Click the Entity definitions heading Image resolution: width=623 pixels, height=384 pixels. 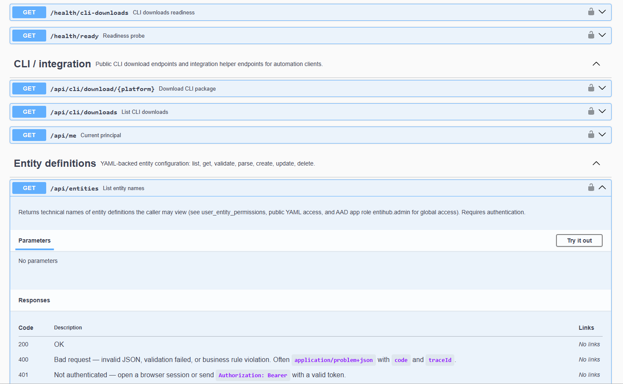click(x=55, y=163)
